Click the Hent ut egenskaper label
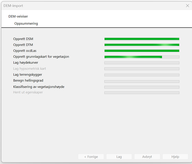This screenshot has height=164, width=192. click(x=28, y=92)
